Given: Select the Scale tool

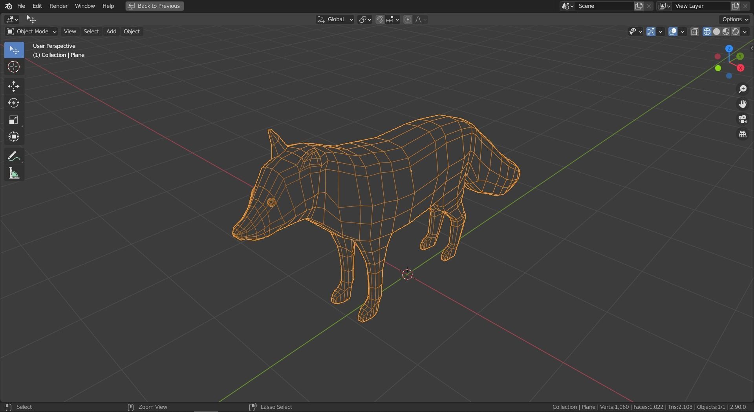Looking at the screenshot, I should click(14, 120).
